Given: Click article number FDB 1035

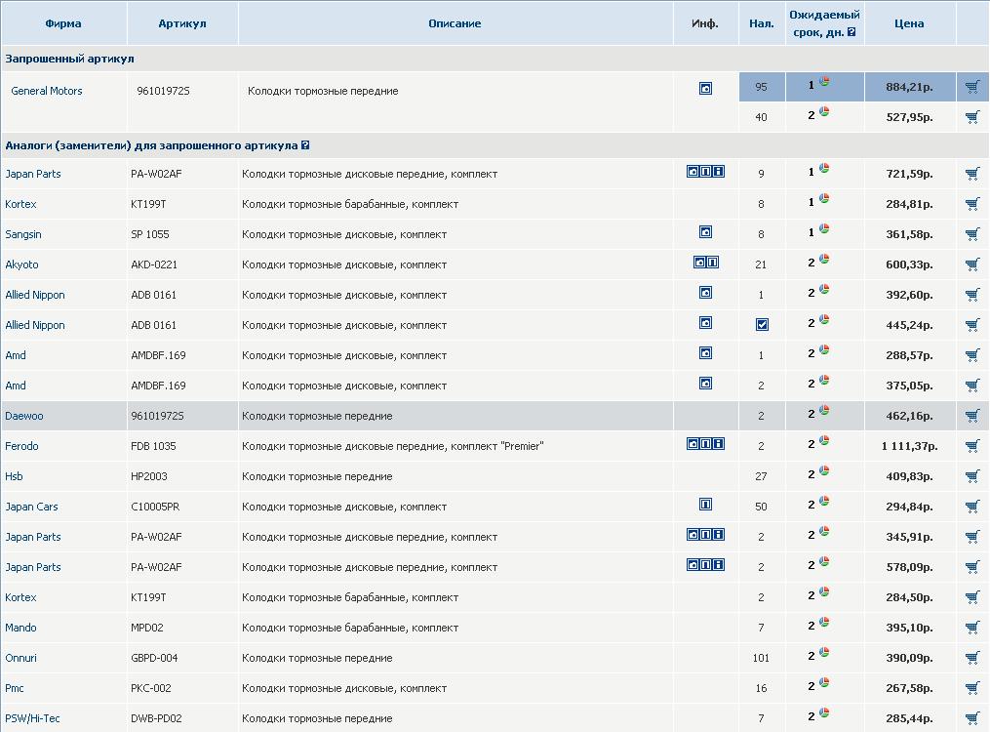Looking at the screenshot, I should tap(153, 447).
